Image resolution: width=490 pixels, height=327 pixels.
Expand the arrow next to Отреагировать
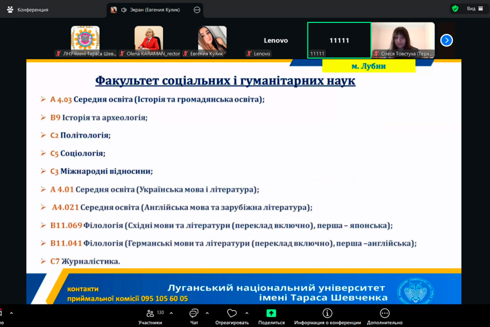[x=247, y=313]
